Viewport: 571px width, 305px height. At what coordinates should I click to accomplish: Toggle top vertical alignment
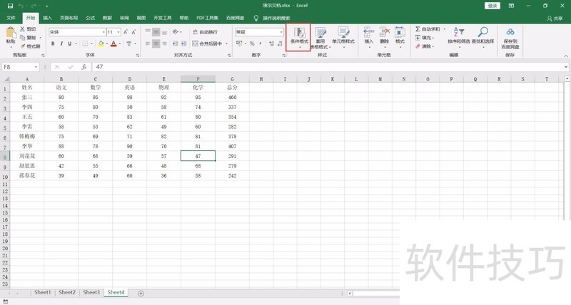[148, 31]
